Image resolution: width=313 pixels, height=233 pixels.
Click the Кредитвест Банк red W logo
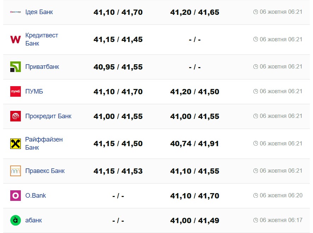[16, 40]
